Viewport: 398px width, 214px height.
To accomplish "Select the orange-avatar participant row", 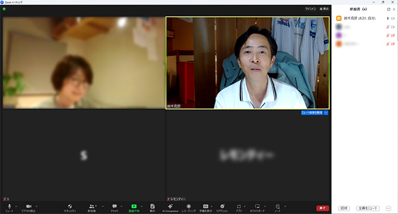I will click(x=365, y=44).
